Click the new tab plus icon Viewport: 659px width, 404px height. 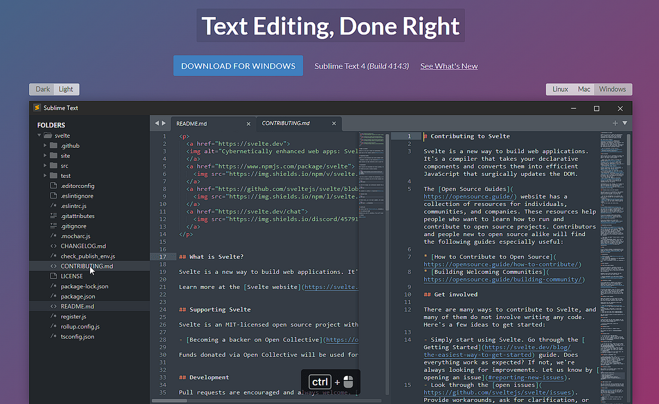point(615,123)
